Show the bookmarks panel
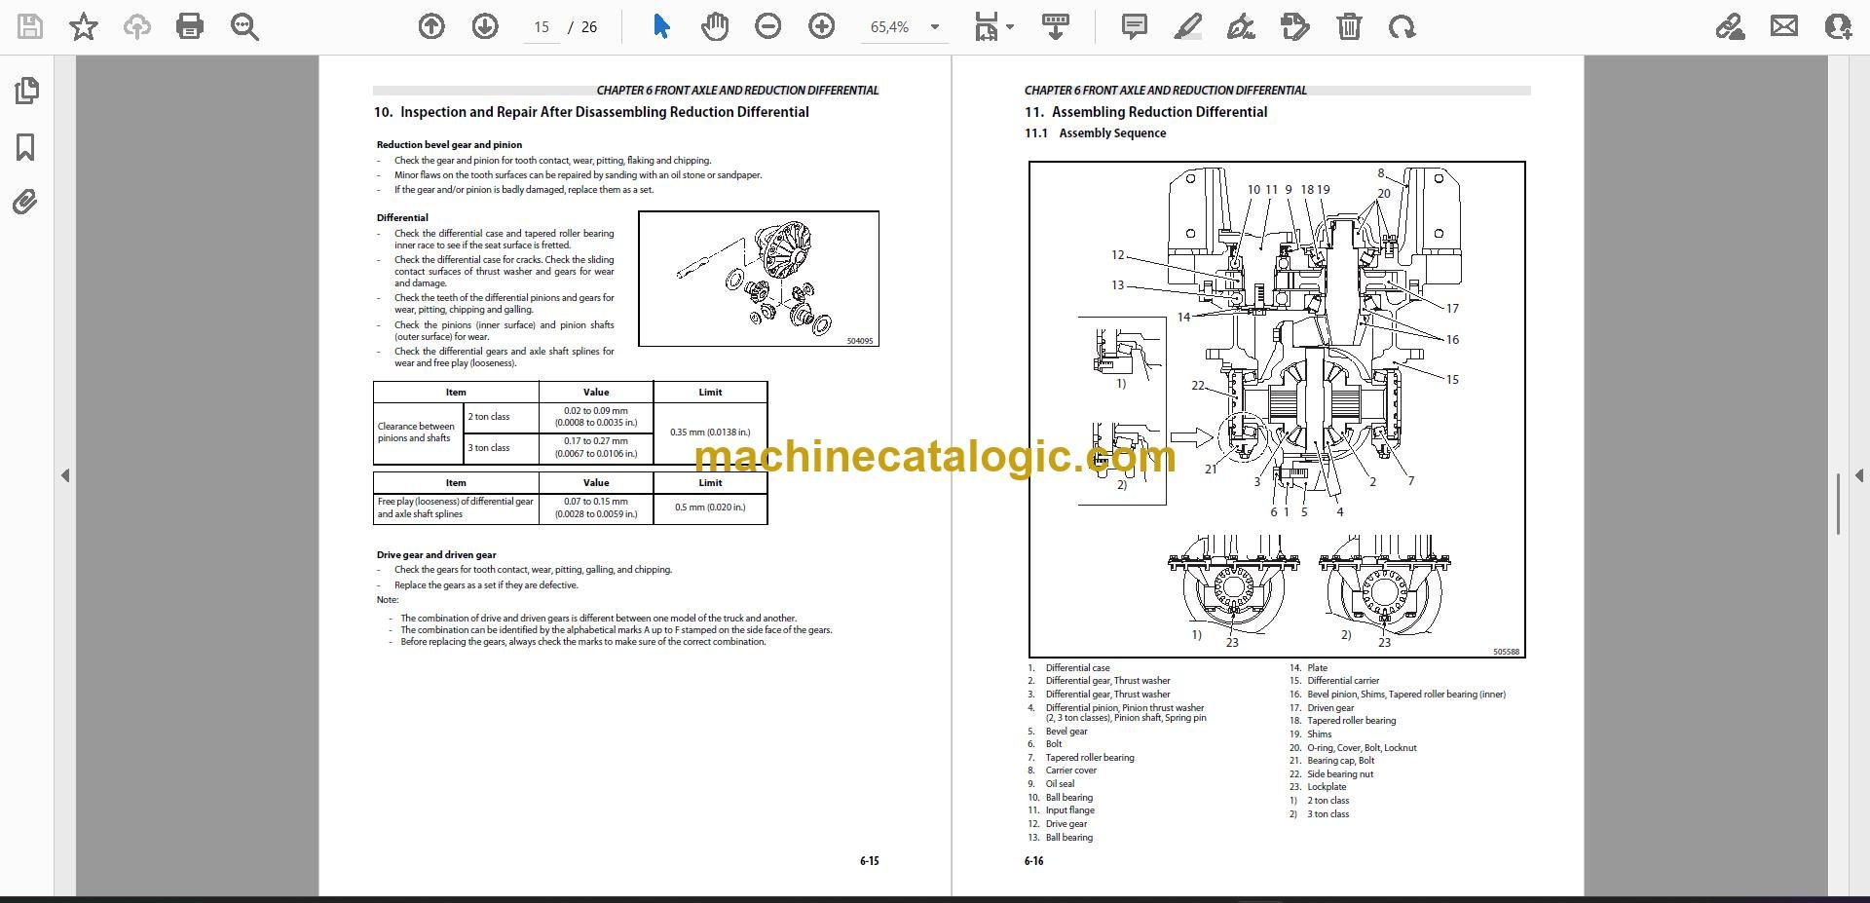 tap(26, 148)
